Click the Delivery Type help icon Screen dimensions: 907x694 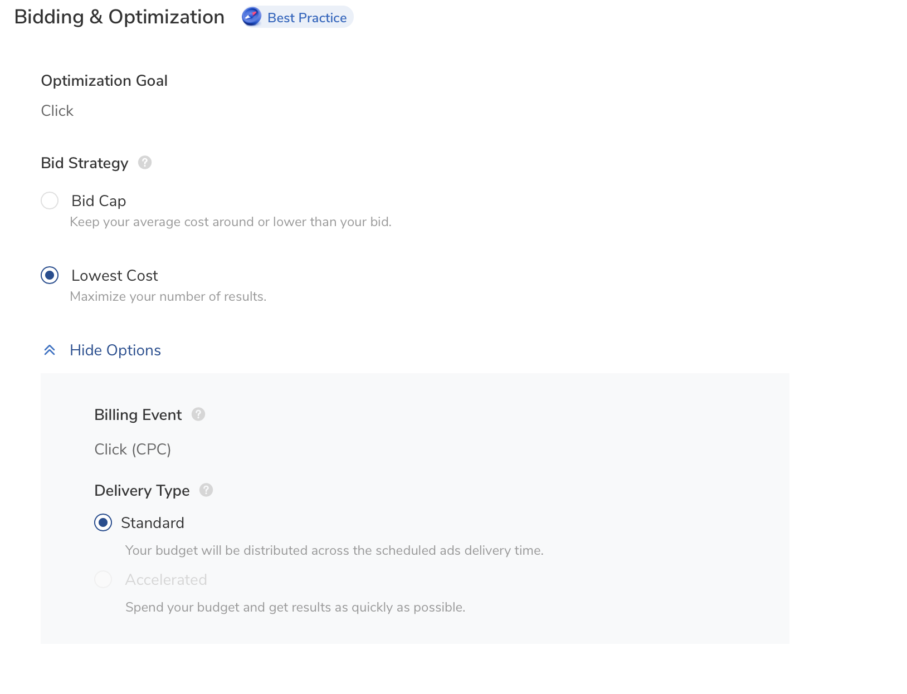click(206, 491)
